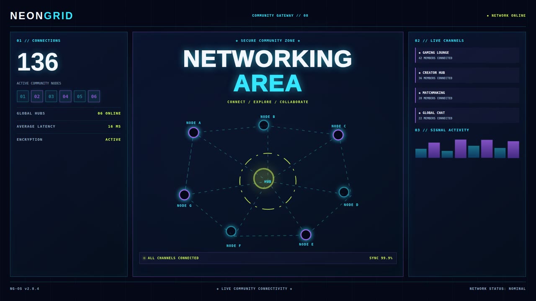Screen dimensions: 536x301
Task: Select the Node F circle
Action: [x=231, y=231]
